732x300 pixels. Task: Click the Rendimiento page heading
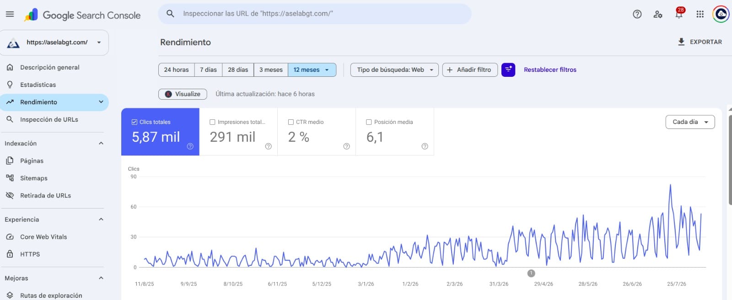click(x=185, y=42)
